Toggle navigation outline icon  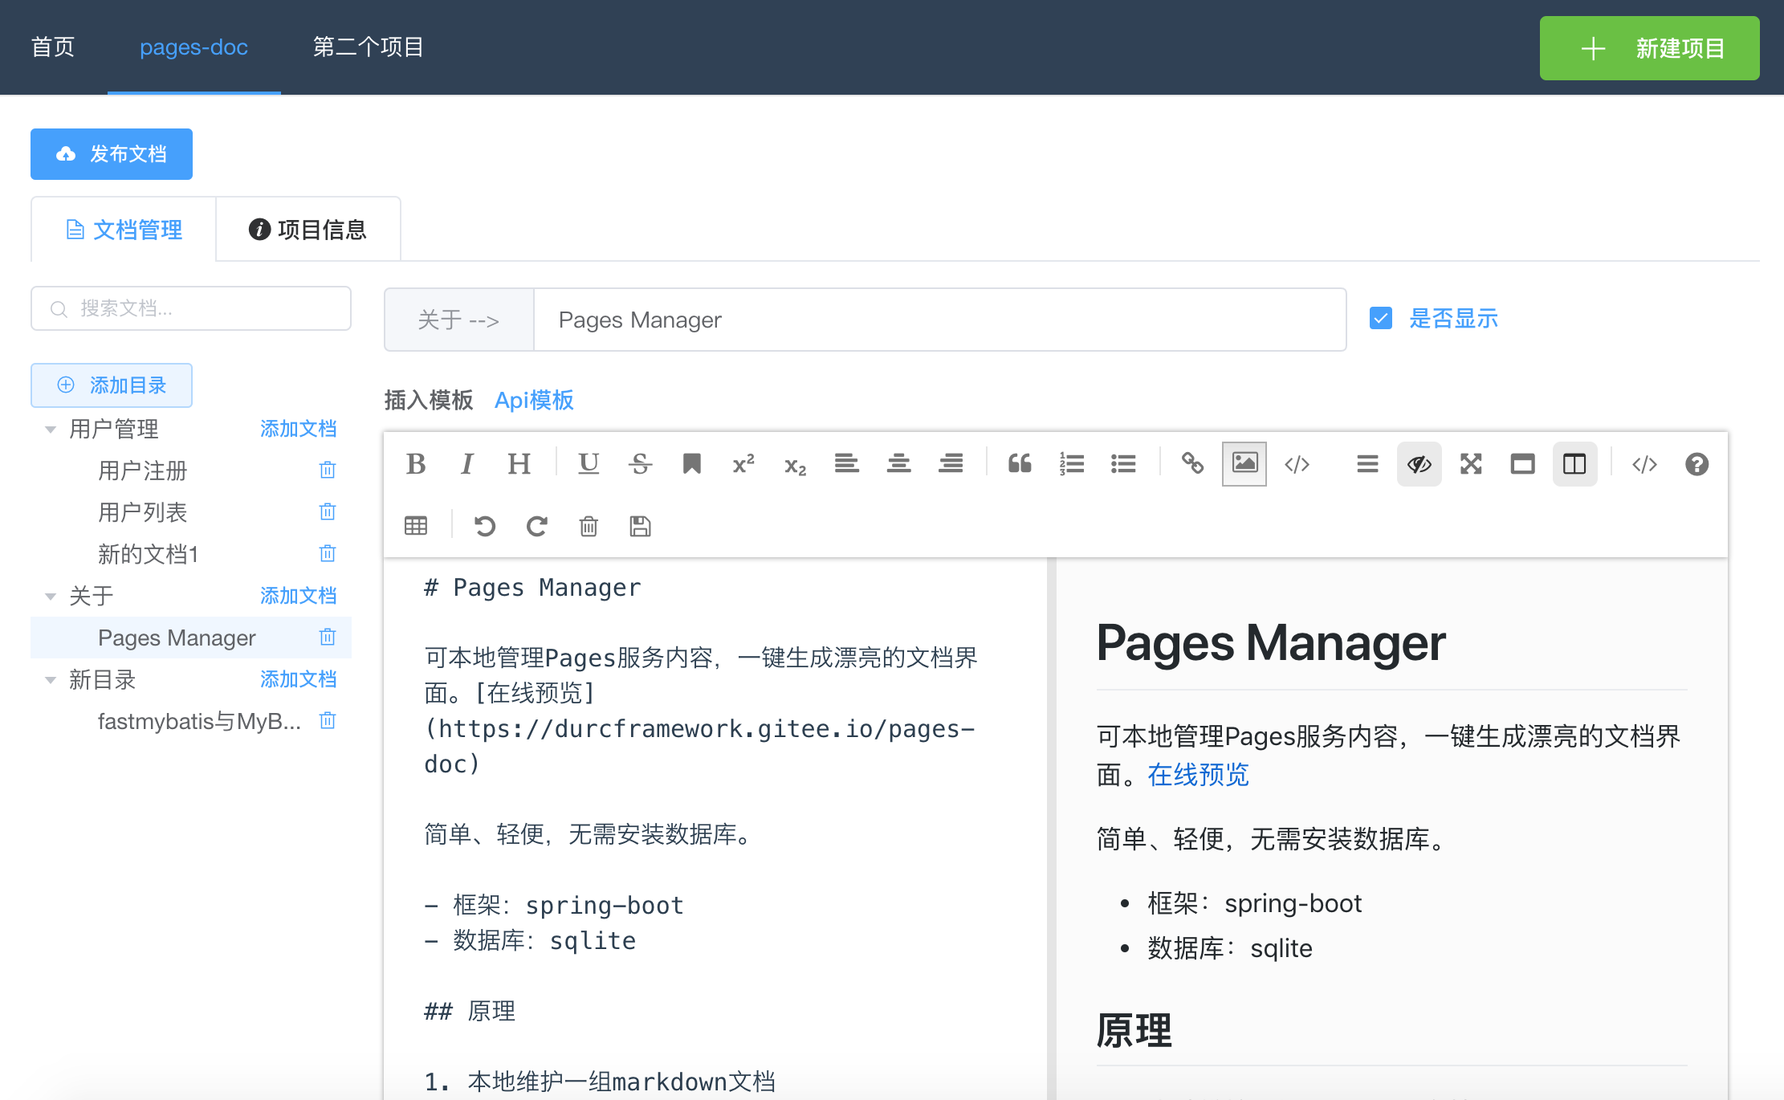(1367, 463)
